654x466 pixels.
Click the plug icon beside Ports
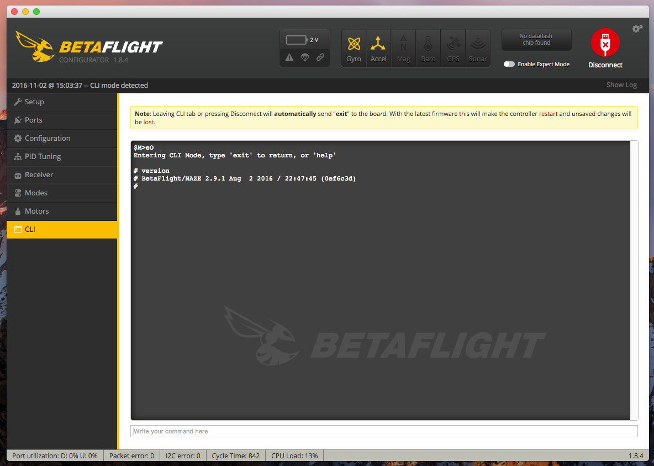tap(18, 120)
